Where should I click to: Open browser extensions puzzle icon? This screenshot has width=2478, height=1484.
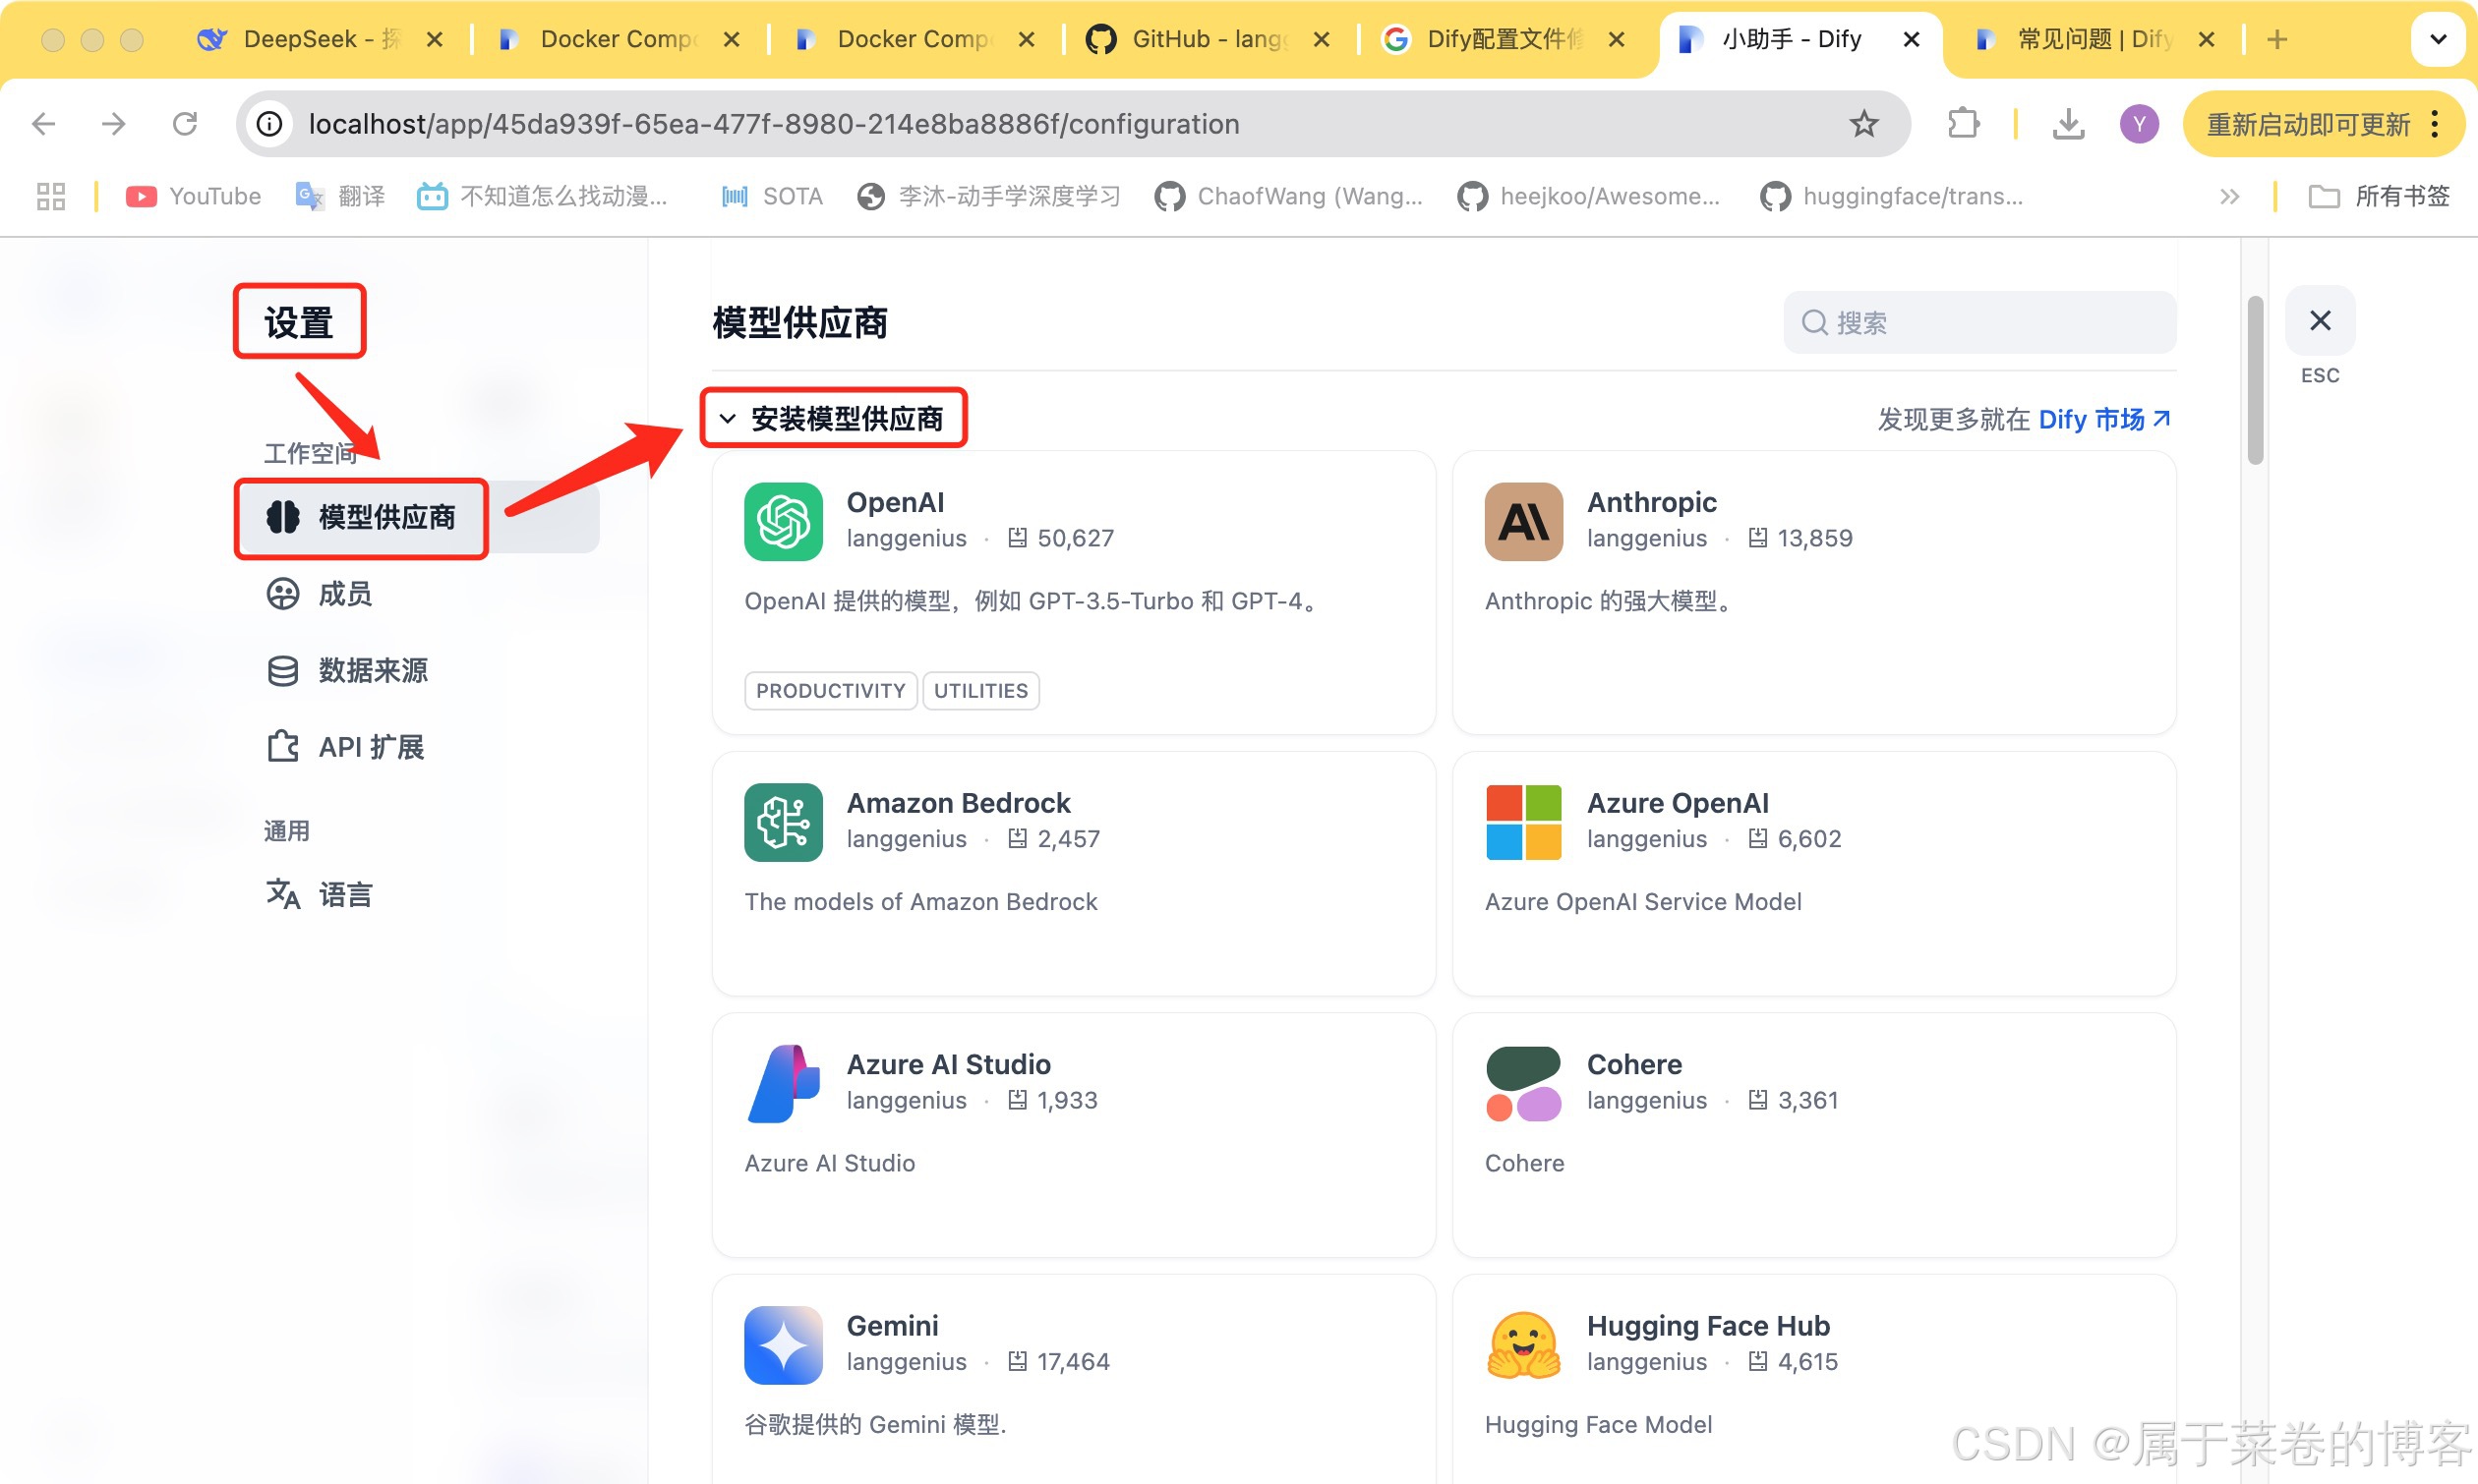coord(1963,124)
